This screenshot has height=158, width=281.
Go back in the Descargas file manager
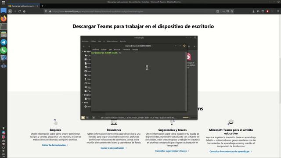click(84, 47)
